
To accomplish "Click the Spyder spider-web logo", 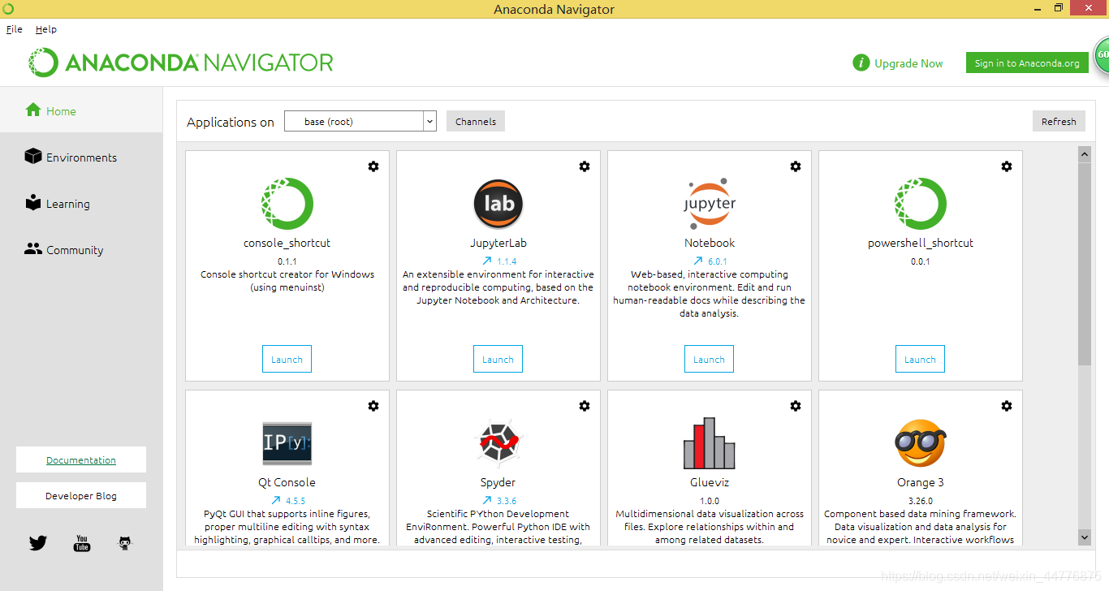I will point(498,443).
